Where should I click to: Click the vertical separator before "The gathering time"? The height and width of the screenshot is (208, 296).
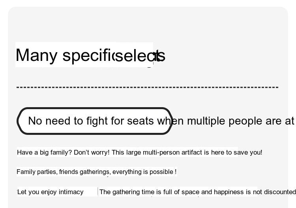[x=98, y=191]
